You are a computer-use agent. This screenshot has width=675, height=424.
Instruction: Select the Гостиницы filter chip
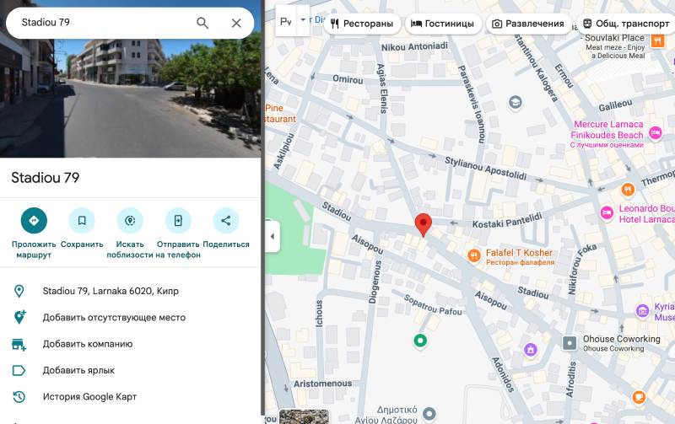pyautogui.click(x=443, y=24)
